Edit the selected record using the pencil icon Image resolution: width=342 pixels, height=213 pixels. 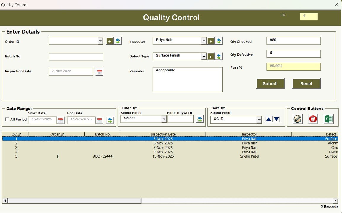pos(297,119)
